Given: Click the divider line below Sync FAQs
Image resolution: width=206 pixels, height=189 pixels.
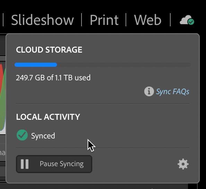Looking at the screenshot, I should (103, 103).
